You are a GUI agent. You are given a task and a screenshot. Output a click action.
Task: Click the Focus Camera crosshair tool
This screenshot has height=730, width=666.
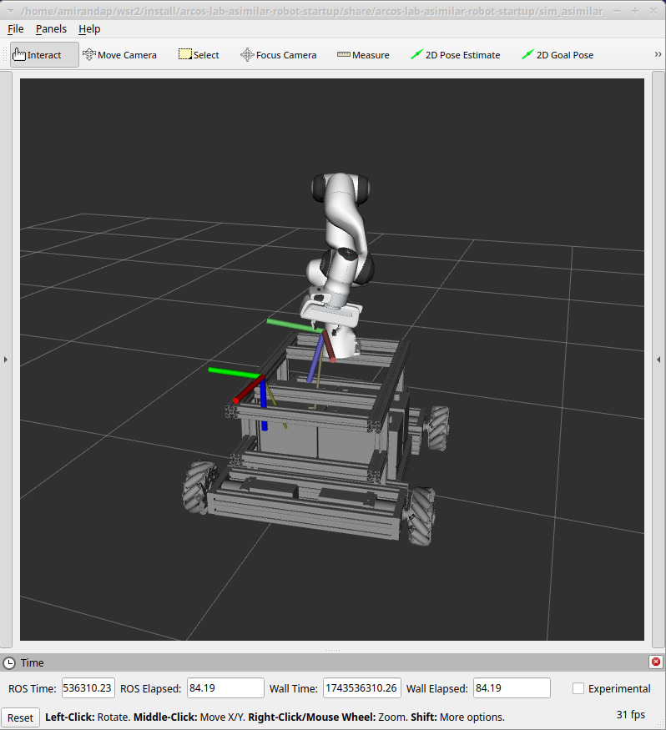pos(247,55)
